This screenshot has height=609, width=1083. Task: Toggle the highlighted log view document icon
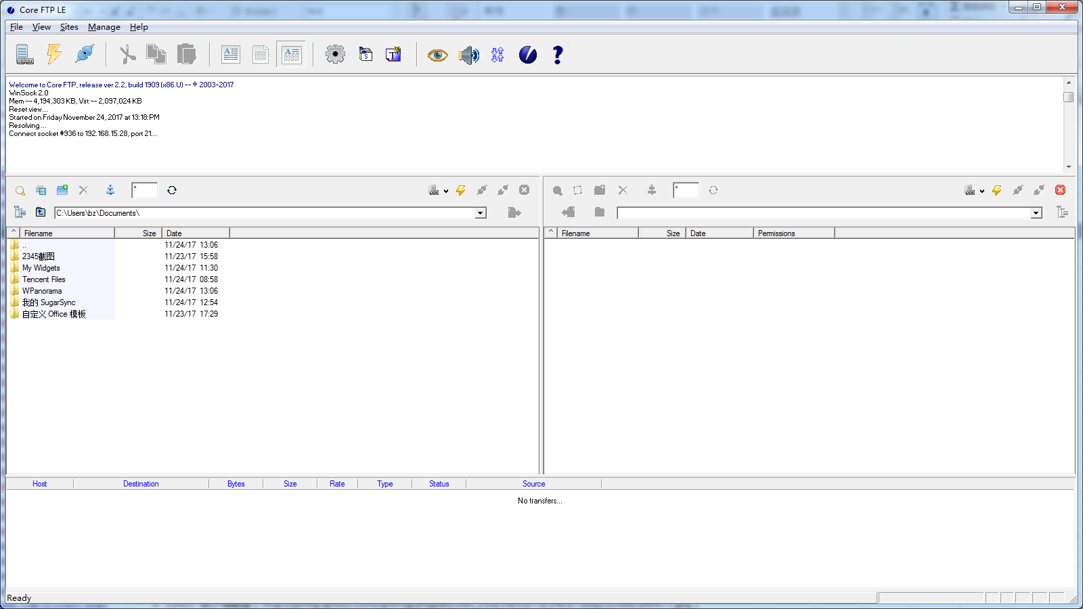pos(292,54)
